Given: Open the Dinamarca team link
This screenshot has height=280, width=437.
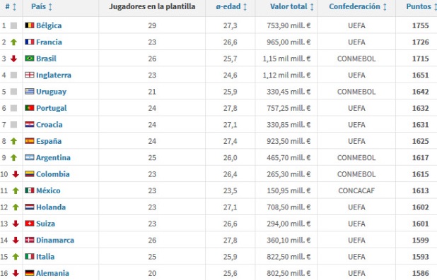Looking at the screenshot, I should click(x=55, y=241).
